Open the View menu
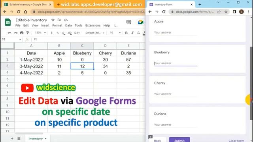The width and height of the screenshot is (253, 142). click(x=35, y=25)
